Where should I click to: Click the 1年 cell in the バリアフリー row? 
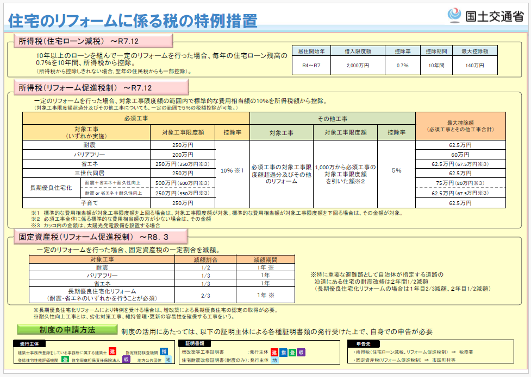[265, 275]
